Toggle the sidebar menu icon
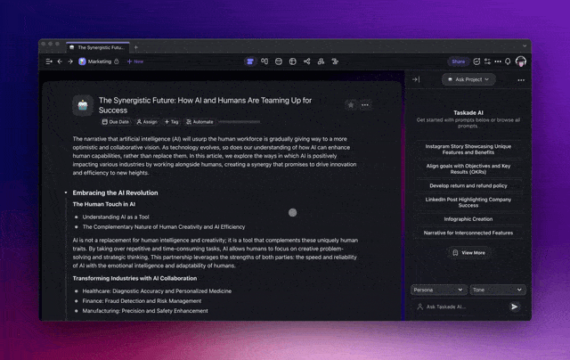570x360 pixels. pyautogui.click(x=49, y=61)
